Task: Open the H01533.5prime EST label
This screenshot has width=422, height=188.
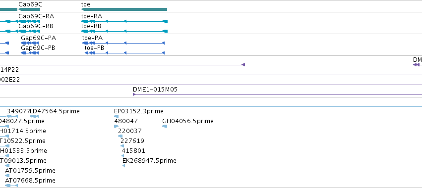Action: pos(23,151)
